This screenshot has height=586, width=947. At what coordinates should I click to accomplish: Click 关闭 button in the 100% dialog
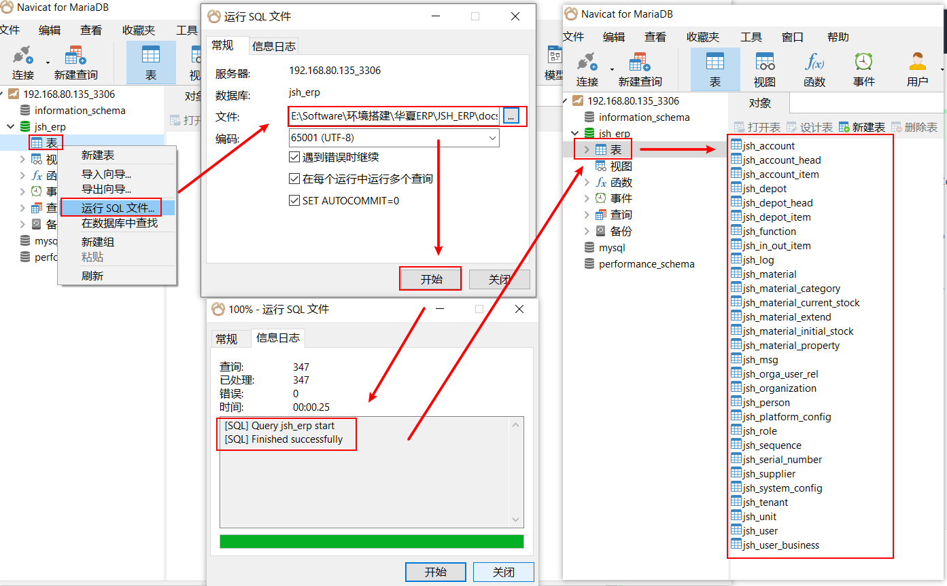tap(503, 572)
